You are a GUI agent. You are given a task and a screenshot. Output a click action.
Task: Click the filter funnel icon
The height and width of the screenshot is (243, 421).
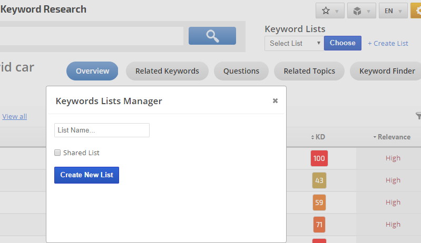(x=418, y=116)
